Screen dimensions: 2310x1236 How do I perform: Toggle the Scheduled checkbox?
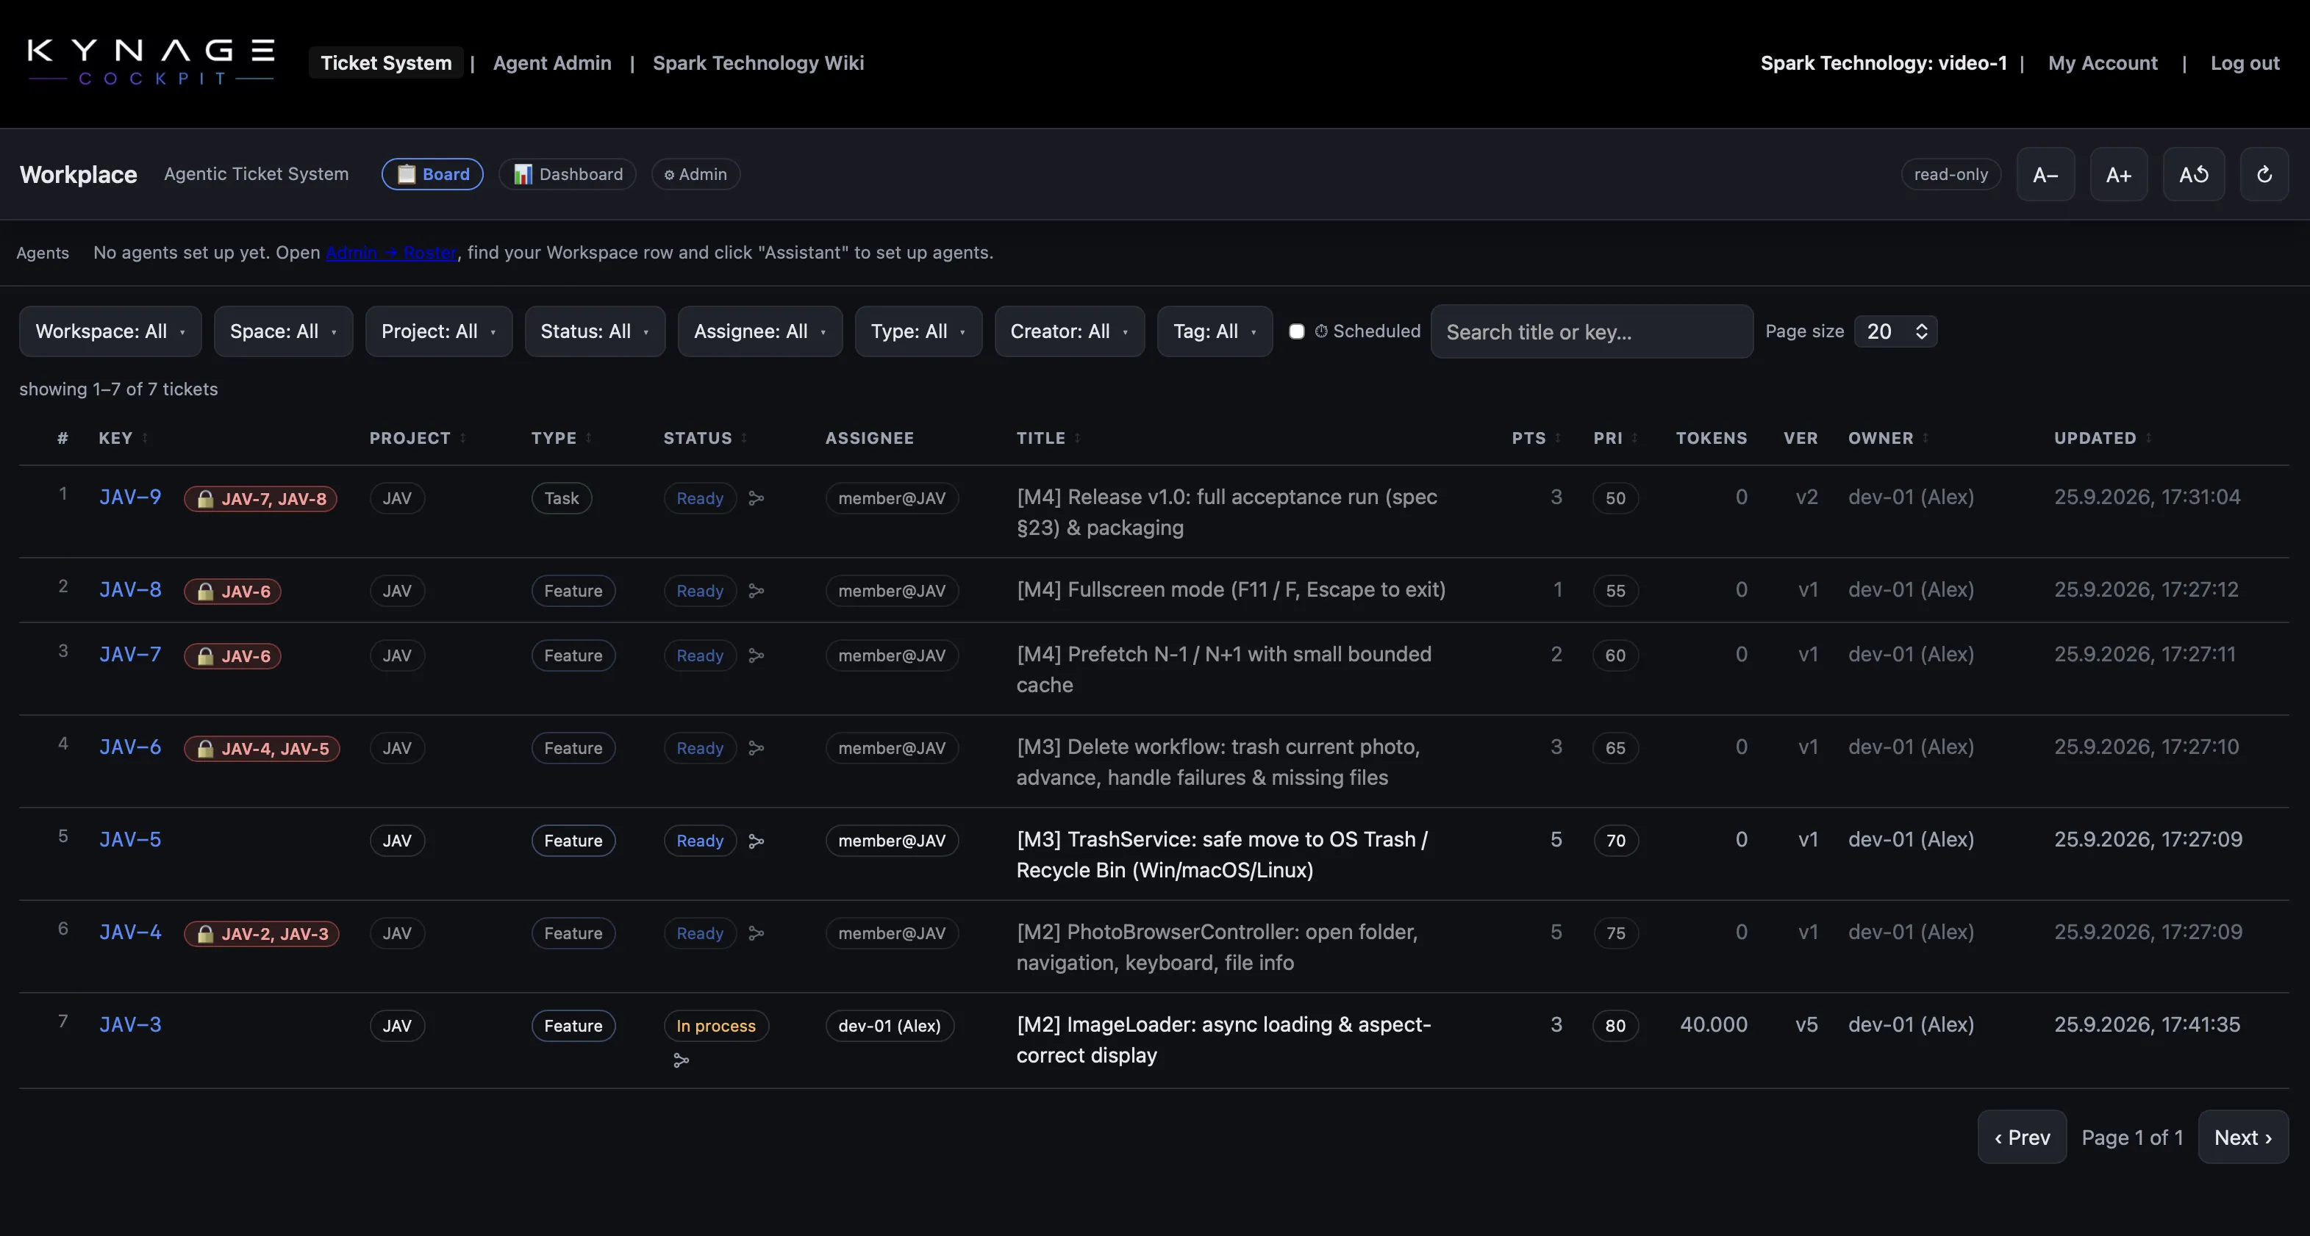click(1295, 331)
